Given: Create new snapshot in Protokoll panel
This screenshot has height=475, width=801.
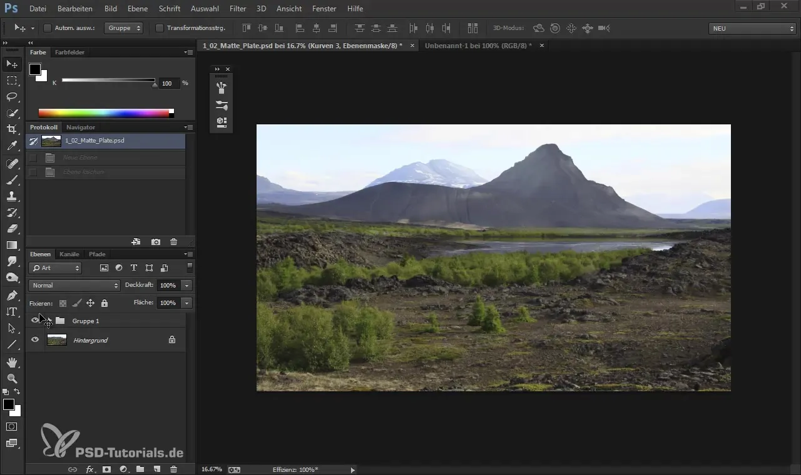Looking at the screenshot, I should coord(156,242).
